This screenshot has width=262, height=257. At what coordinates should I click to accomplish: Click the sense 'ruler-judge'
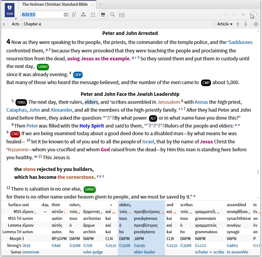click(x=93, y=252)
